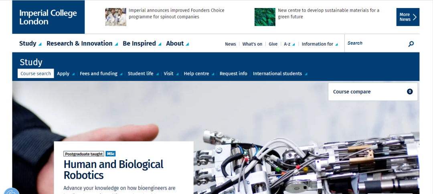This screenshot has height=194, width=433.
Task: Open the Information for dropdown
Action: (x=320, y=44)
